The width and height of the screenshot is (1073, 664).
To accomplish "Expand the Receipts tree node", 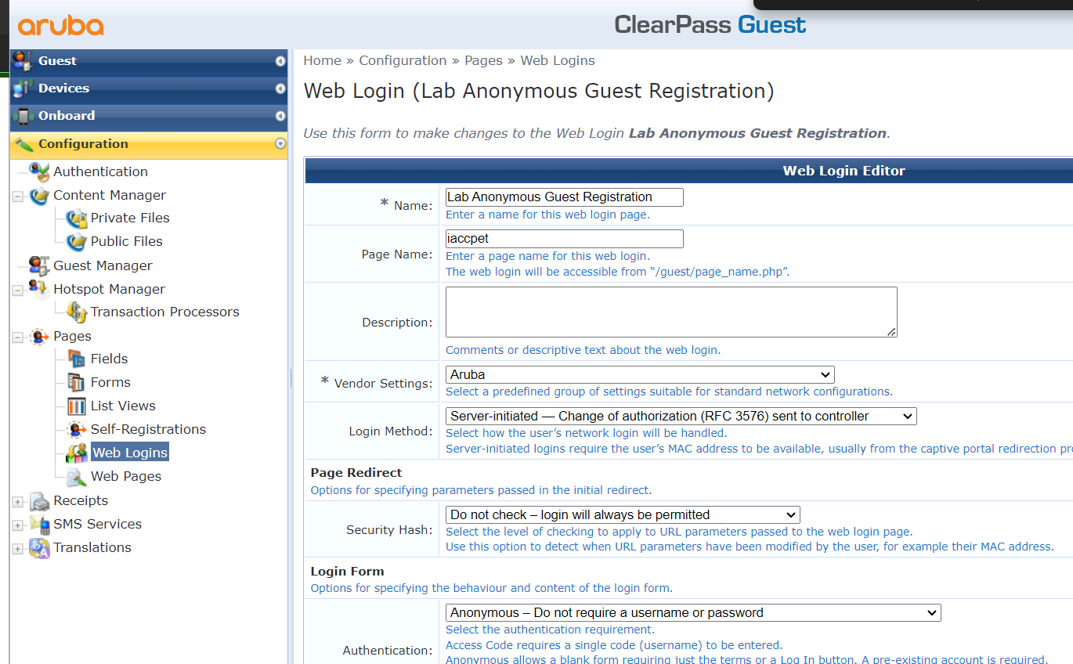I will (18, 501).
